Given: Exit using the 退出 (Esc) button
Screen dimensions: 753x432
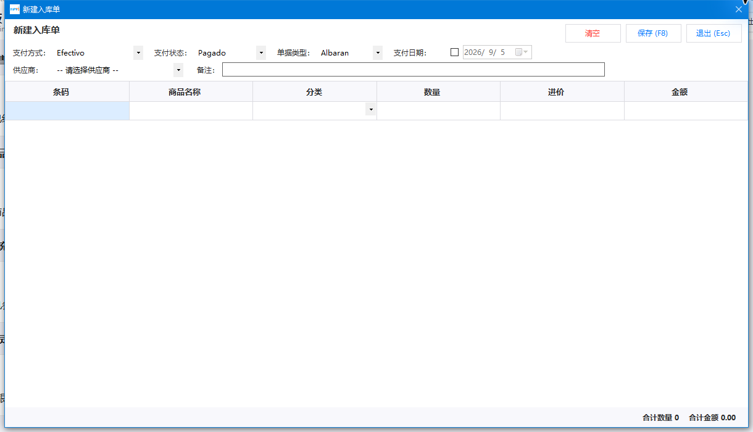Looking at the screenshot, I should pyautogui.click(x=713, y=33).
